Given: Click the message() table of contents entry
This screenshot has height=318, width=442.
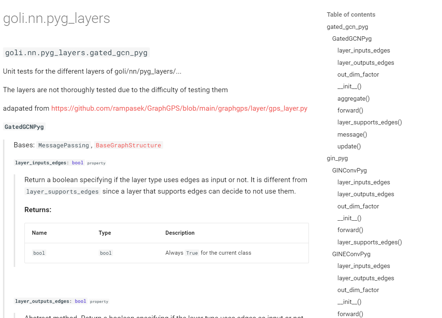Looking at the screenshot, I should (352, 134).
